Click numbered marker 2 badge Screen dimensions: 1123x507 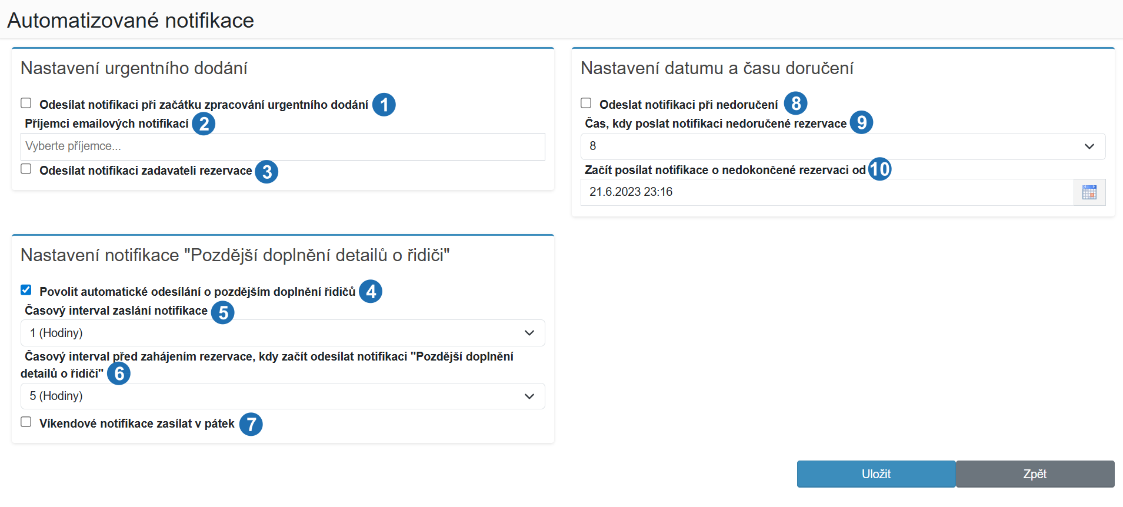pyautogui.click(x=204, y=124)
